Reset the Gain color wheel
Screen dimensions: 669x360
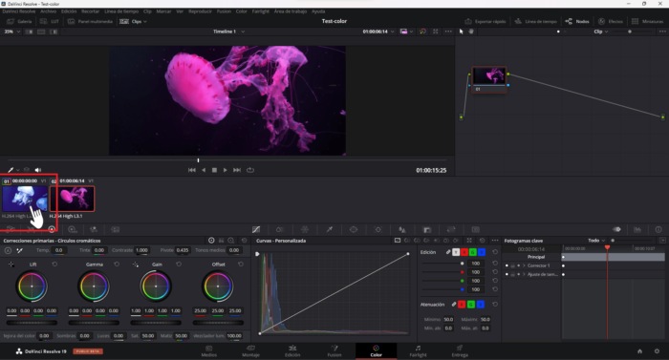click(x=179, y=265)
